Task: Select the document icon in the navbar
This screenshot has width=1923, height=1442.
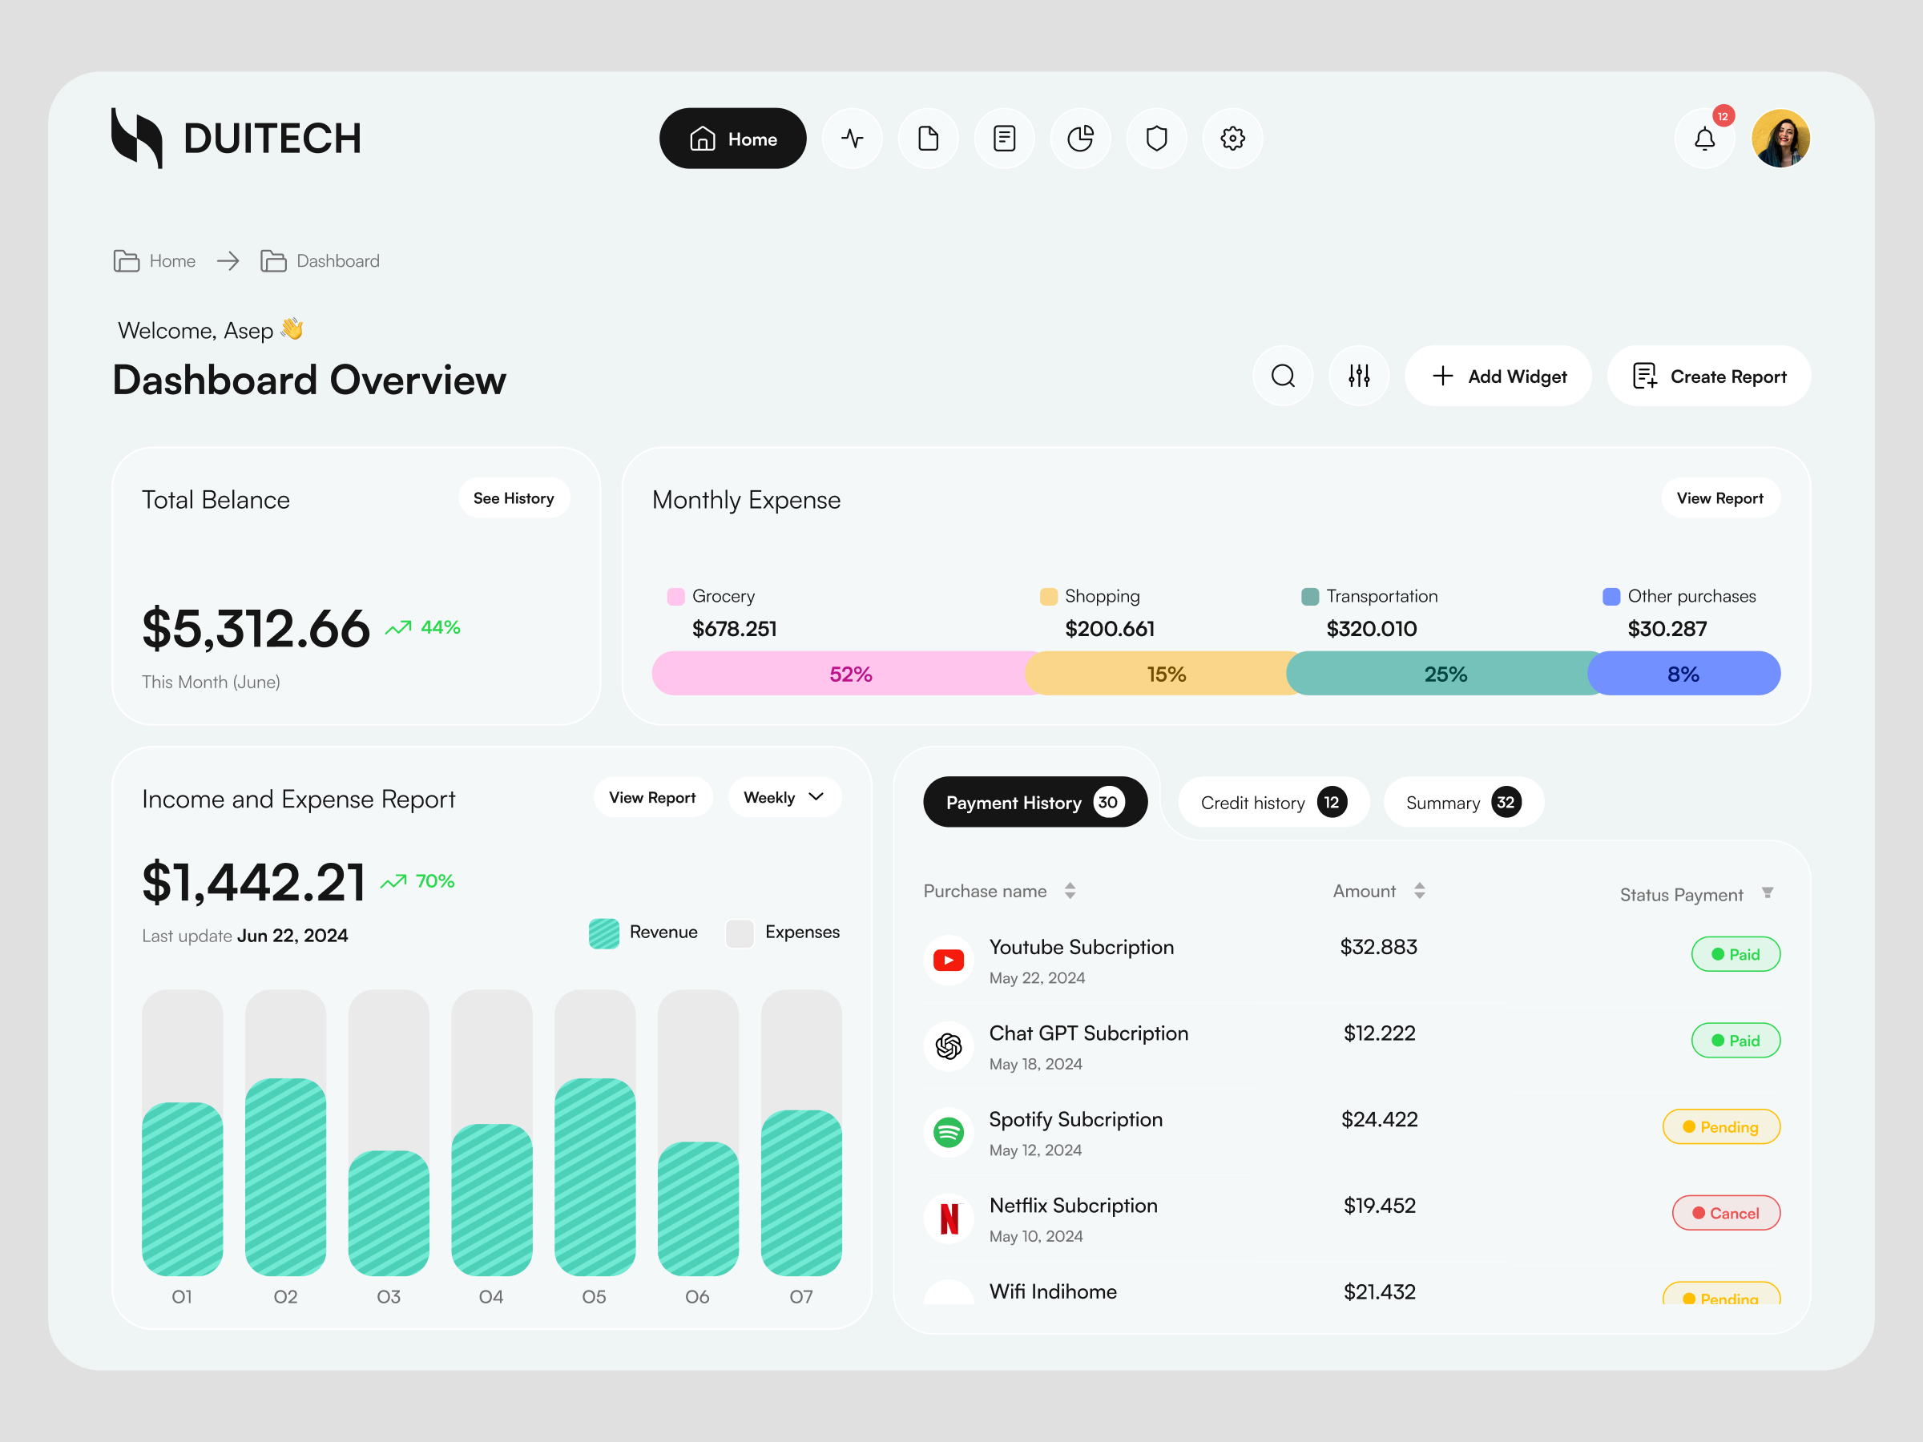Action: 929,139
